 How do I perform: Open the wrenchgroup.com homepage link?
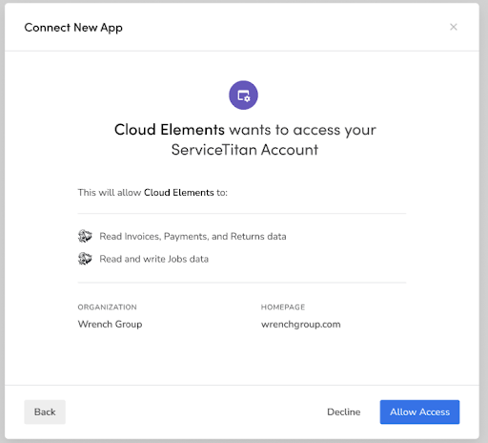pos(300,325)
